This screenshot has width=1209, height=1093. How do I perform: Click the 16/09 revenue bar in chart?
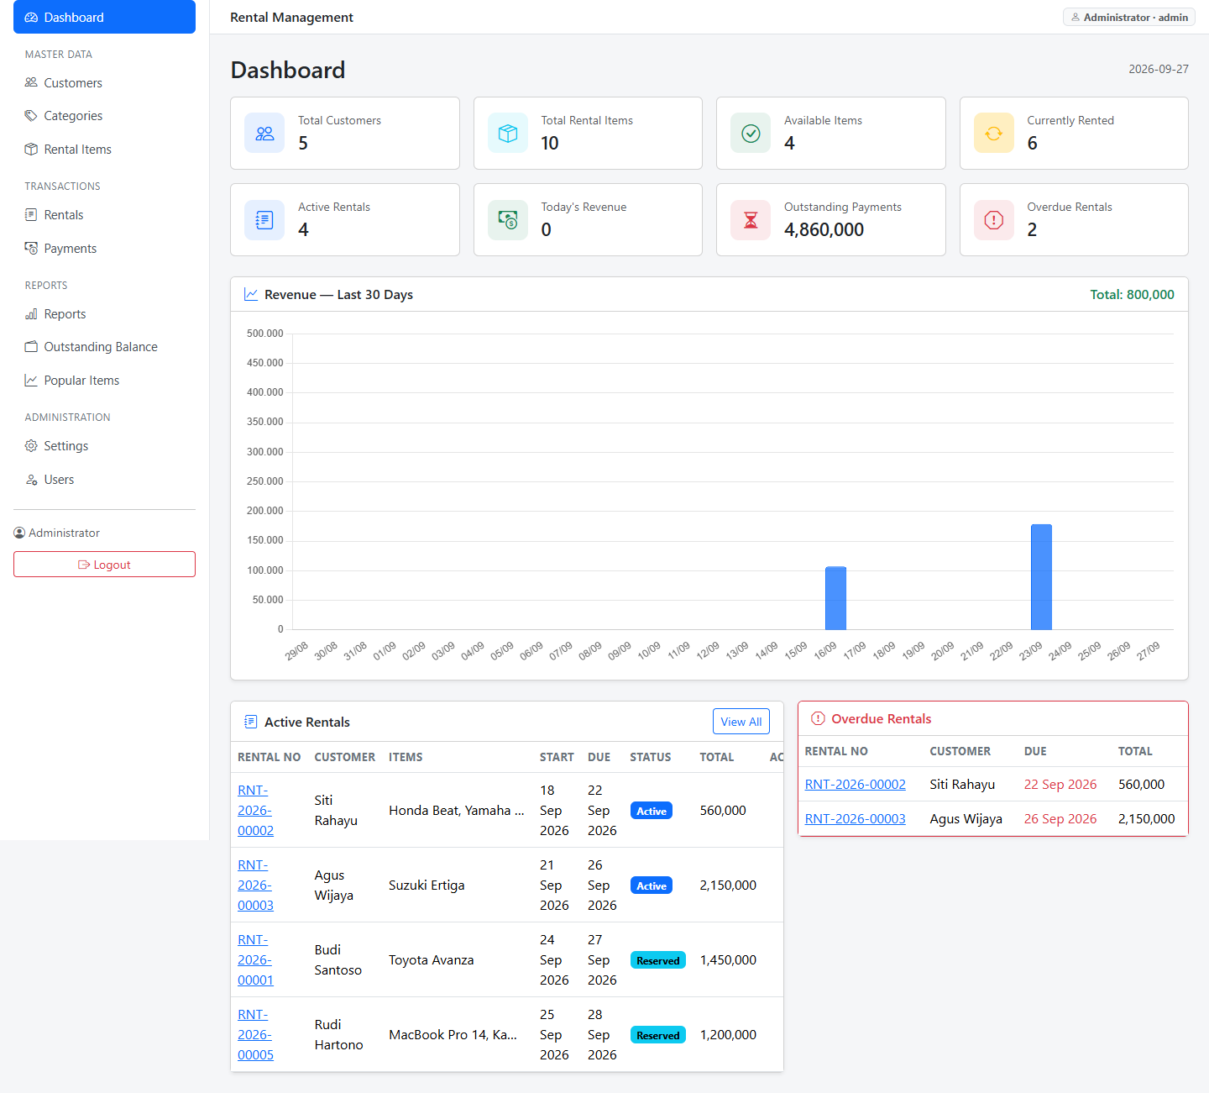(x=835, y=598)
